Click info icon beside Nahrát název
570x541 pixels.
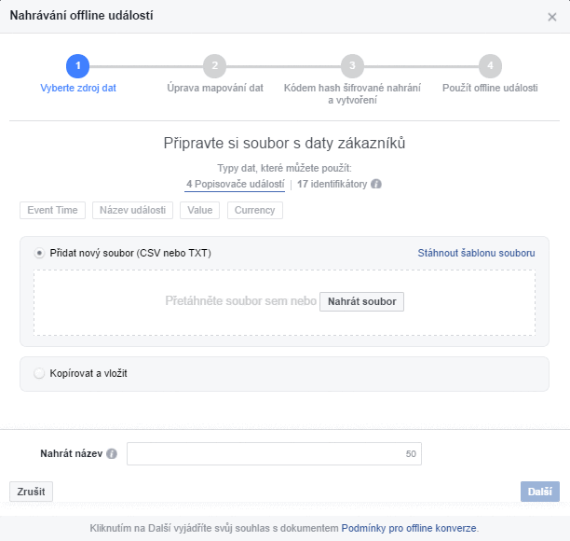click(112, 454)
